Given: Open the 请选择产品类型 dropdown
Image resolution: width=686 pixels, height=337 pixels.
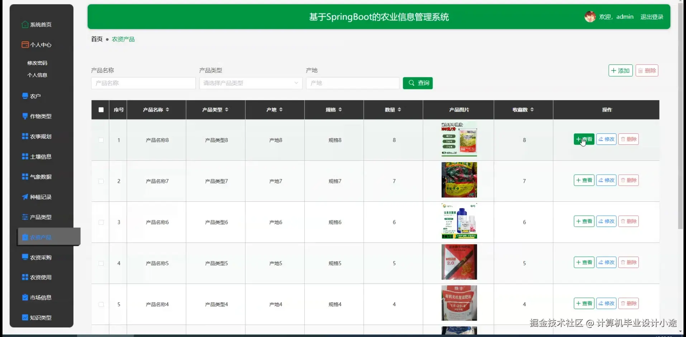Looking at the screenshot, I should click(x=251, y=83).
